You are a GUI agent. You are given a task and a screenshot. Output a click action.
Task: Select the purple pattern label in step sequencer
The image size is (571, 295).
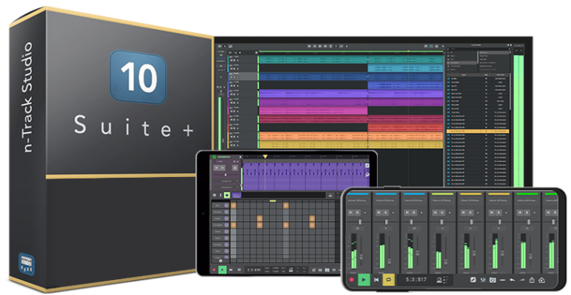click(x=236, y=195)
